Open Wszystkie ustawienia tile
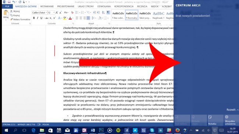 [231, 120]
